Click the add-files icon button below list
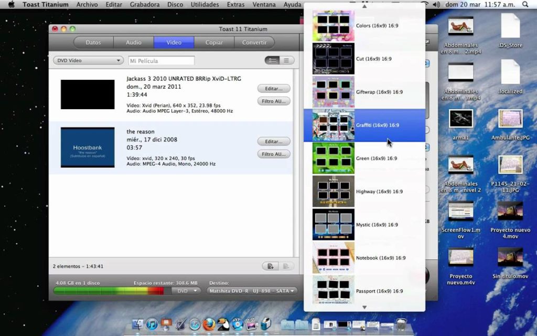Image resolution: width=537 pixels, height=336 pixels. (x=270, y=266)
